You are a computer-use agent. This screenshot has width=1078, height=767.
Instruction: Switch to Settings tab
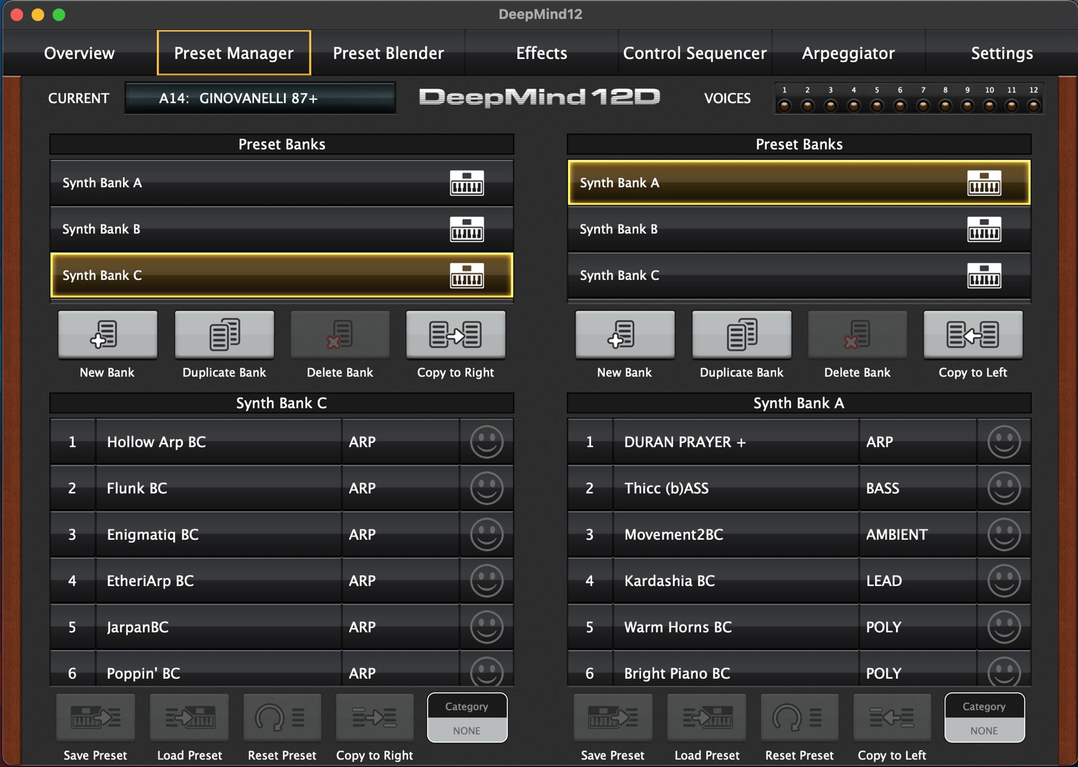(1001, 53)
